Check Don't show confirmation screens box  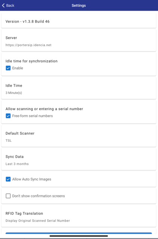point(8,196)
